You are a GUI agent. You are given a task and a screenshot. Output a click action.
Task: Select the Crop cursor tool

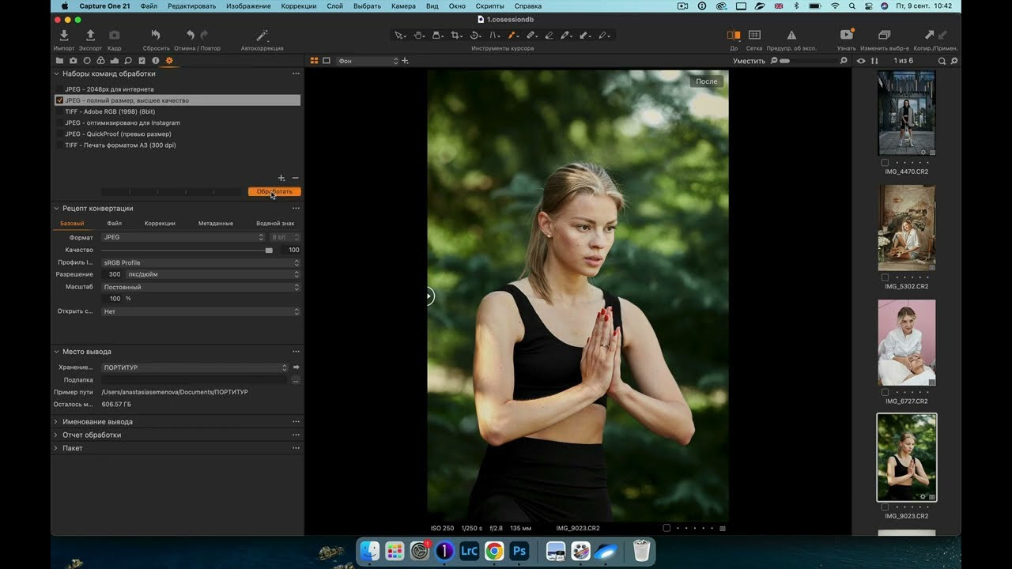(x=456, y=36)
